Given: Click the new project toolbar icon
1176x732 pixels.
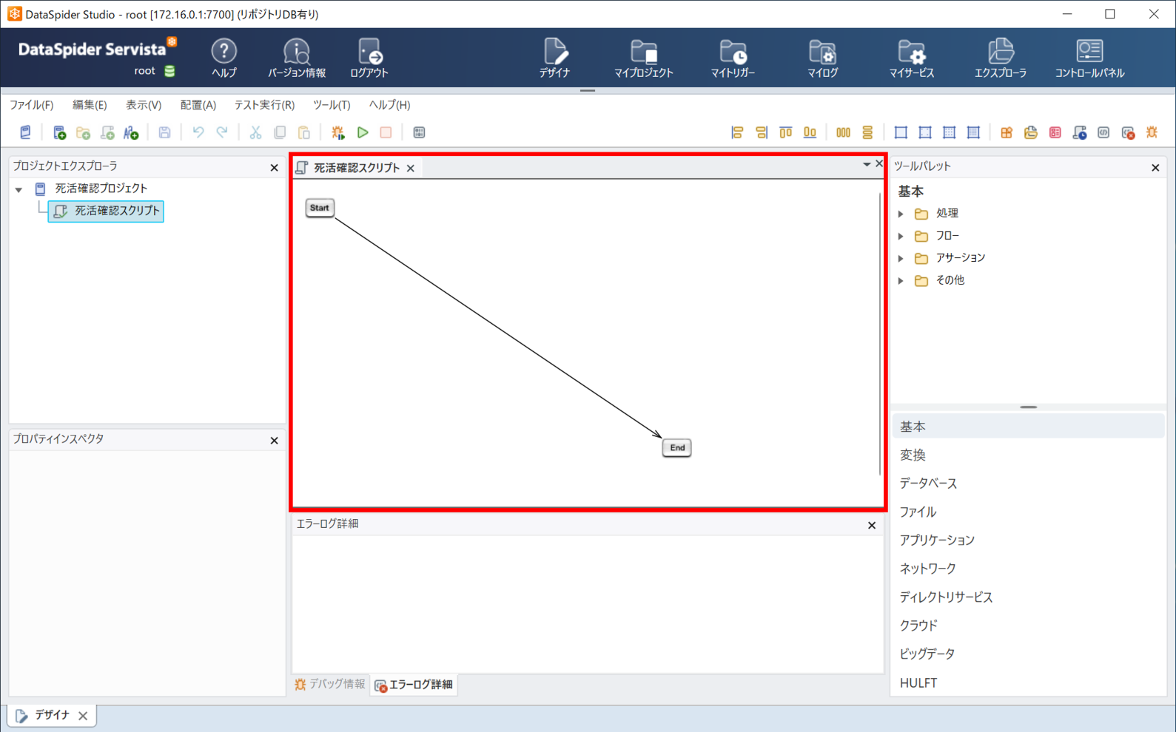Looking at the screenshot, I should click(59, 132).
